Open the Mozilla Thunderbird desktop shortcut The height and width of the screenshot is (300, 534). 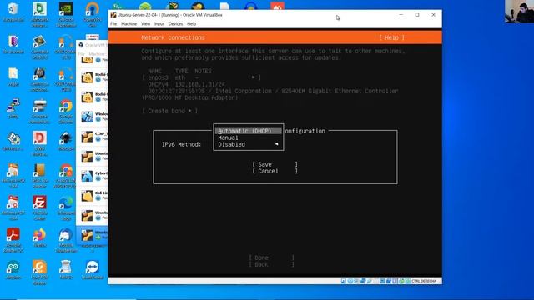[x=66, y=240]
